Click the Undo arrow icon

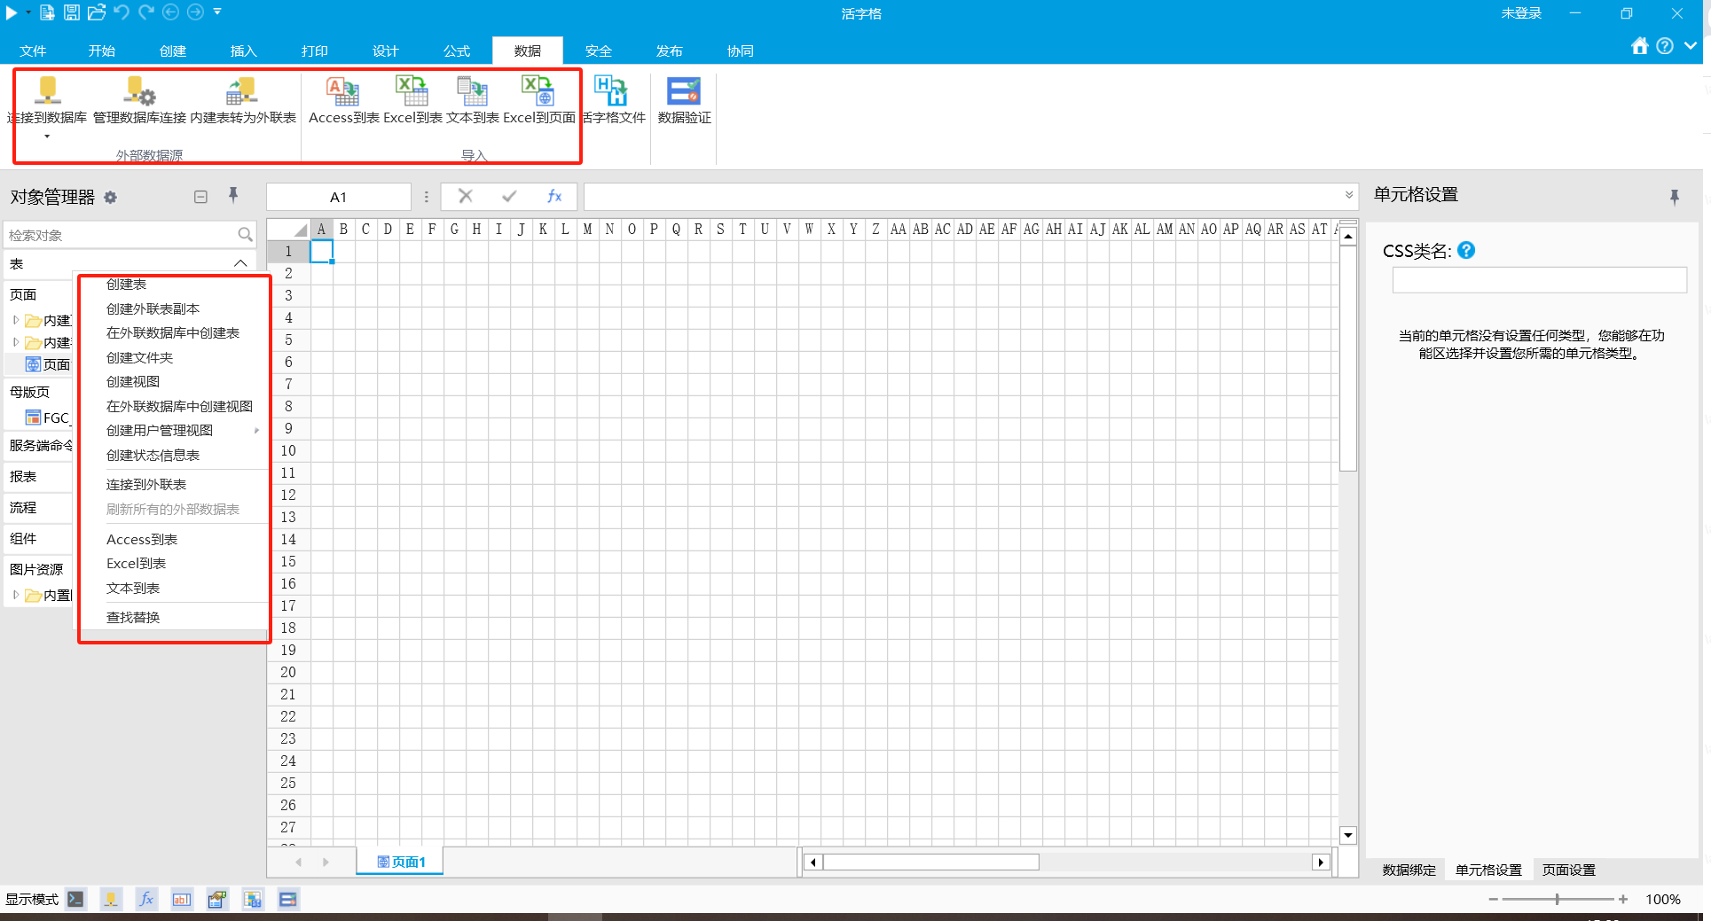click(x=122, y=12)
